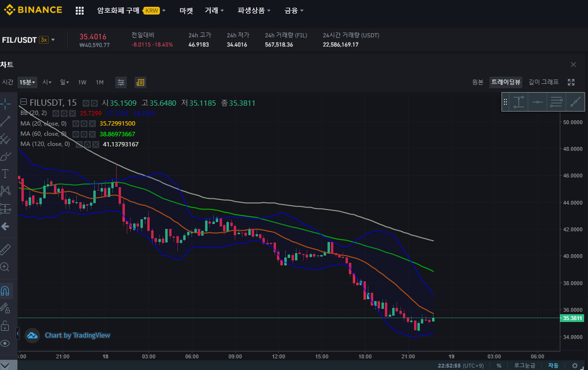Select the pitchfork drawing tool
Image resolution: width=588 pixels, height=370 pixels.
pyautogui.click(x=5, y=139)
